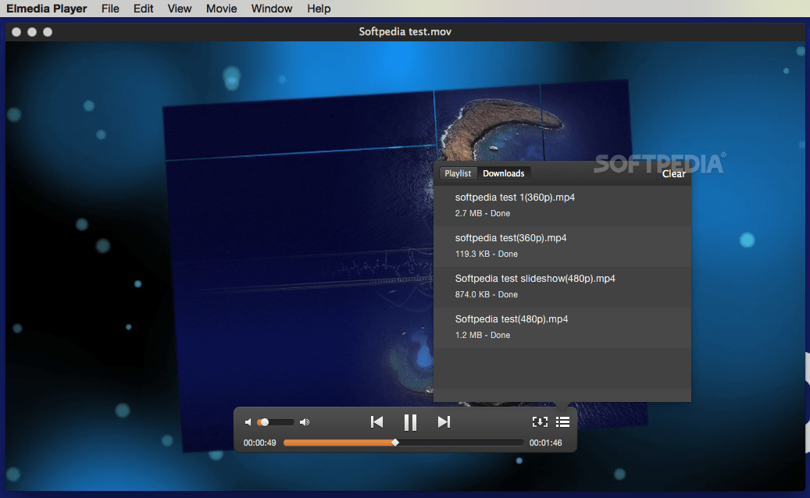Click Elmedia Player in the menu bar
This screenshot has height=498, width=810.
(x=47, y=9)
